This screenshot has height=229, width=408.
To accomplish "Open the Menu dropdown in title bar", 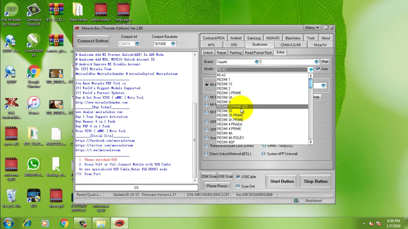I will click(312, 28).
